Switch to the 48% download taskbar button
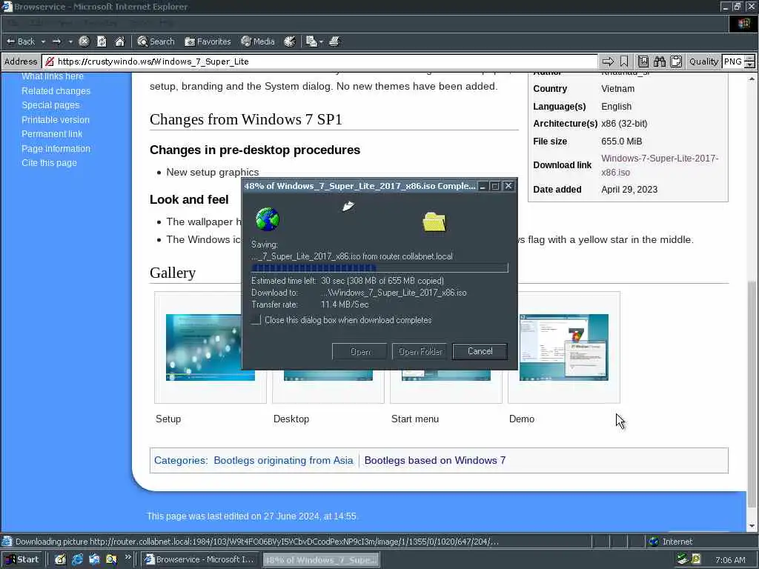 pos(322,560)
